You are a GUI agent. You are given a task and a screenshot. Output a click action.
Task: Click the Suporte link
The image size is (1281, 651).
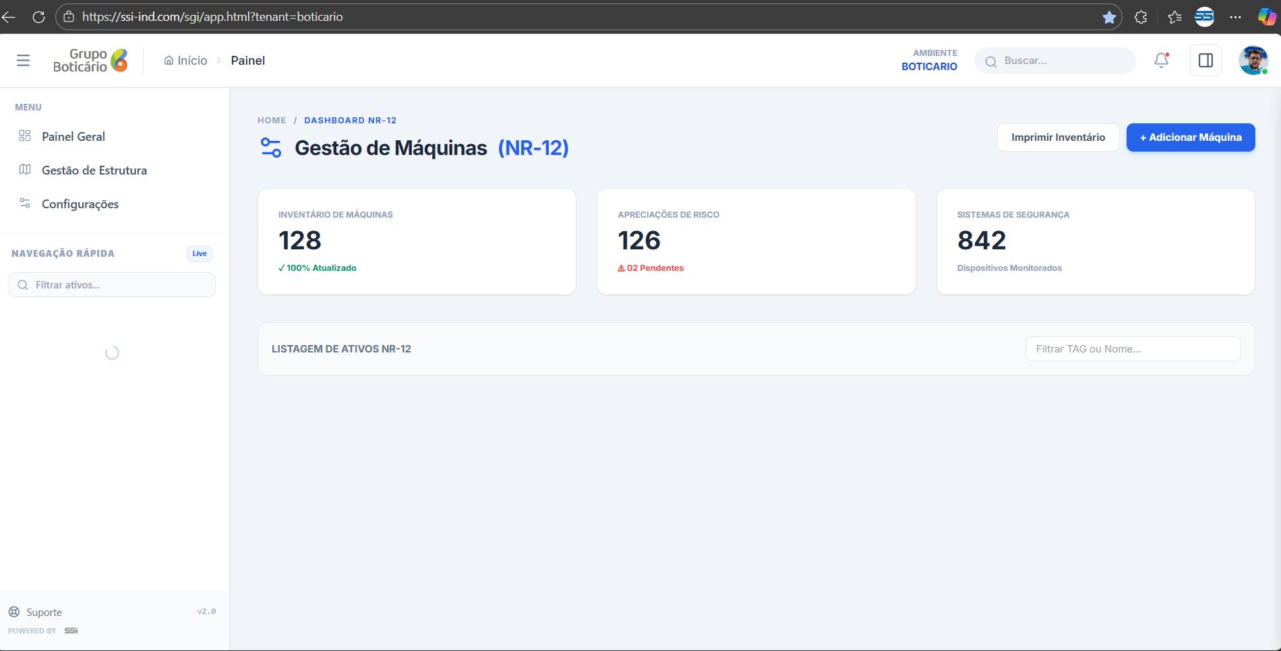44,613
